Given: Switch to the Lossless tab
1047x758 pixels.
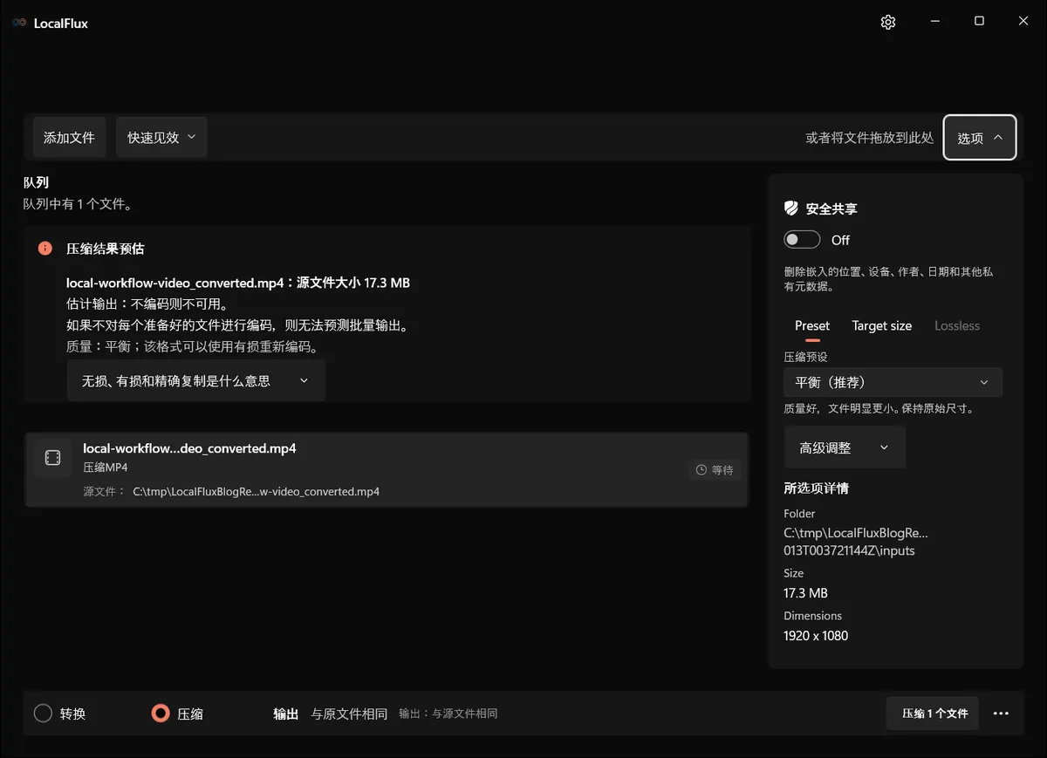Looking at the screenshot, I should (x=957, y=326).
